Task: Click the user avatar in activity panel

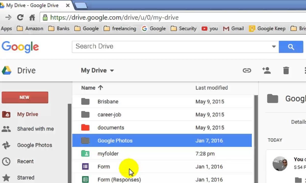Action: point(280,164)
